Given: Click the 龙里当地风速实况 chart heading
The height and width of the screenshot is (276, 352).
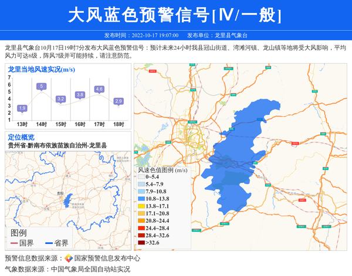Looking at the screenshot, I should point(40,69).
